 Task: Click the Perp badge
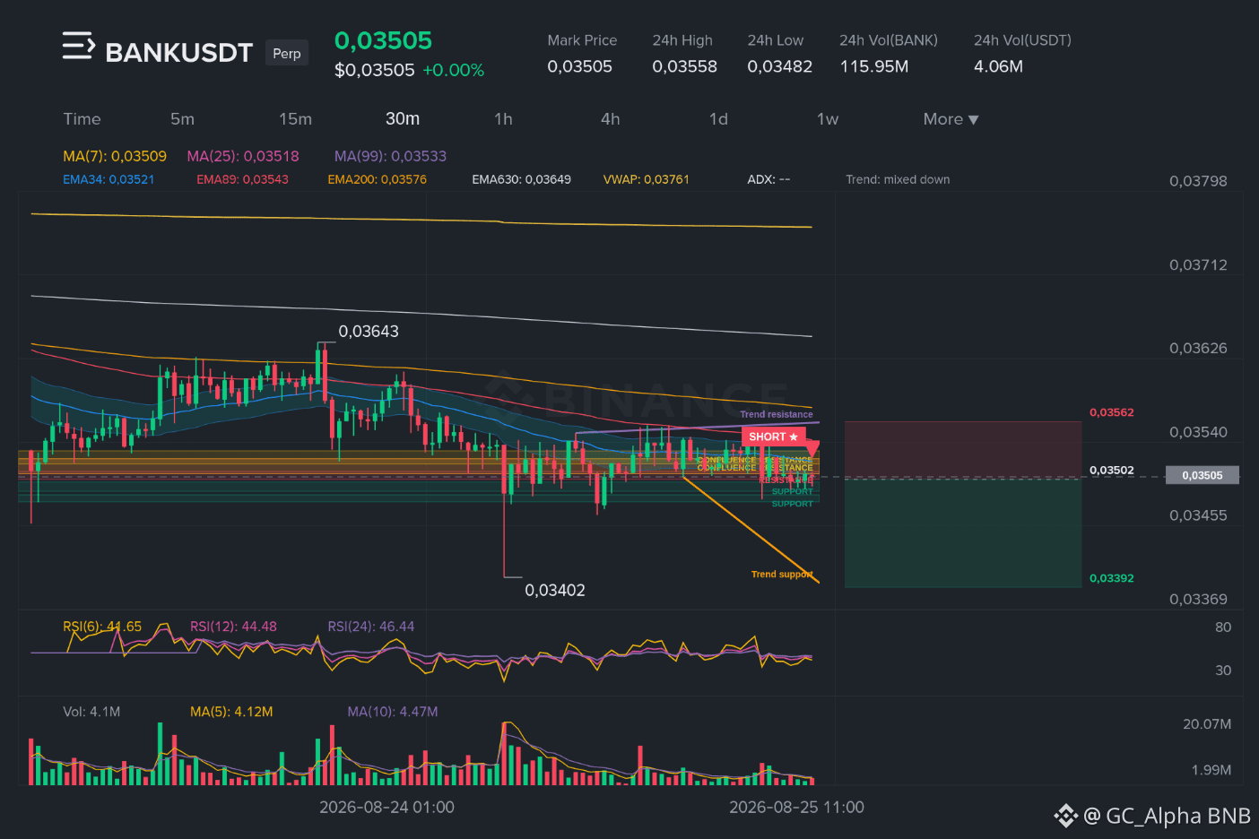(x=287, y=53)
